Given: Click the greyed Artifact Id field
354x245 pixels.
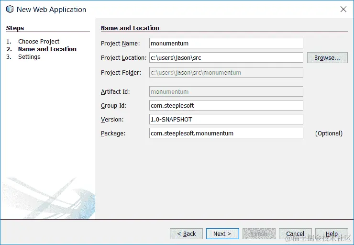Looking at the screenshot, I should 226,91.
